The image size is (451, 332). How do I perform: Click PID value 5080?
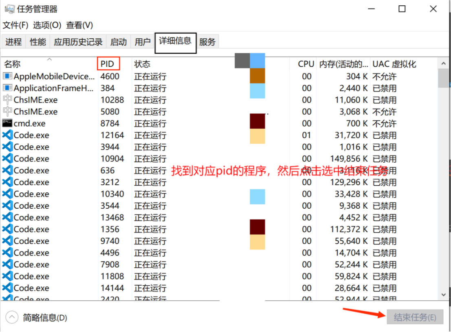[x=110, y=112]
